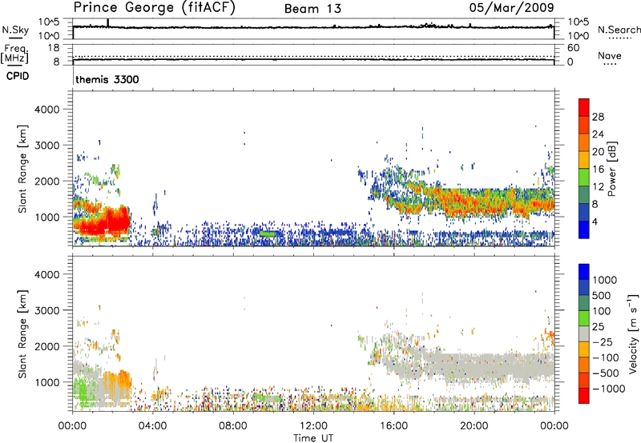Image resolution: width=641 pixels, height=443 pixels.
Task: Click the '4000' tick in the power panel
Action: pos(46,110)
